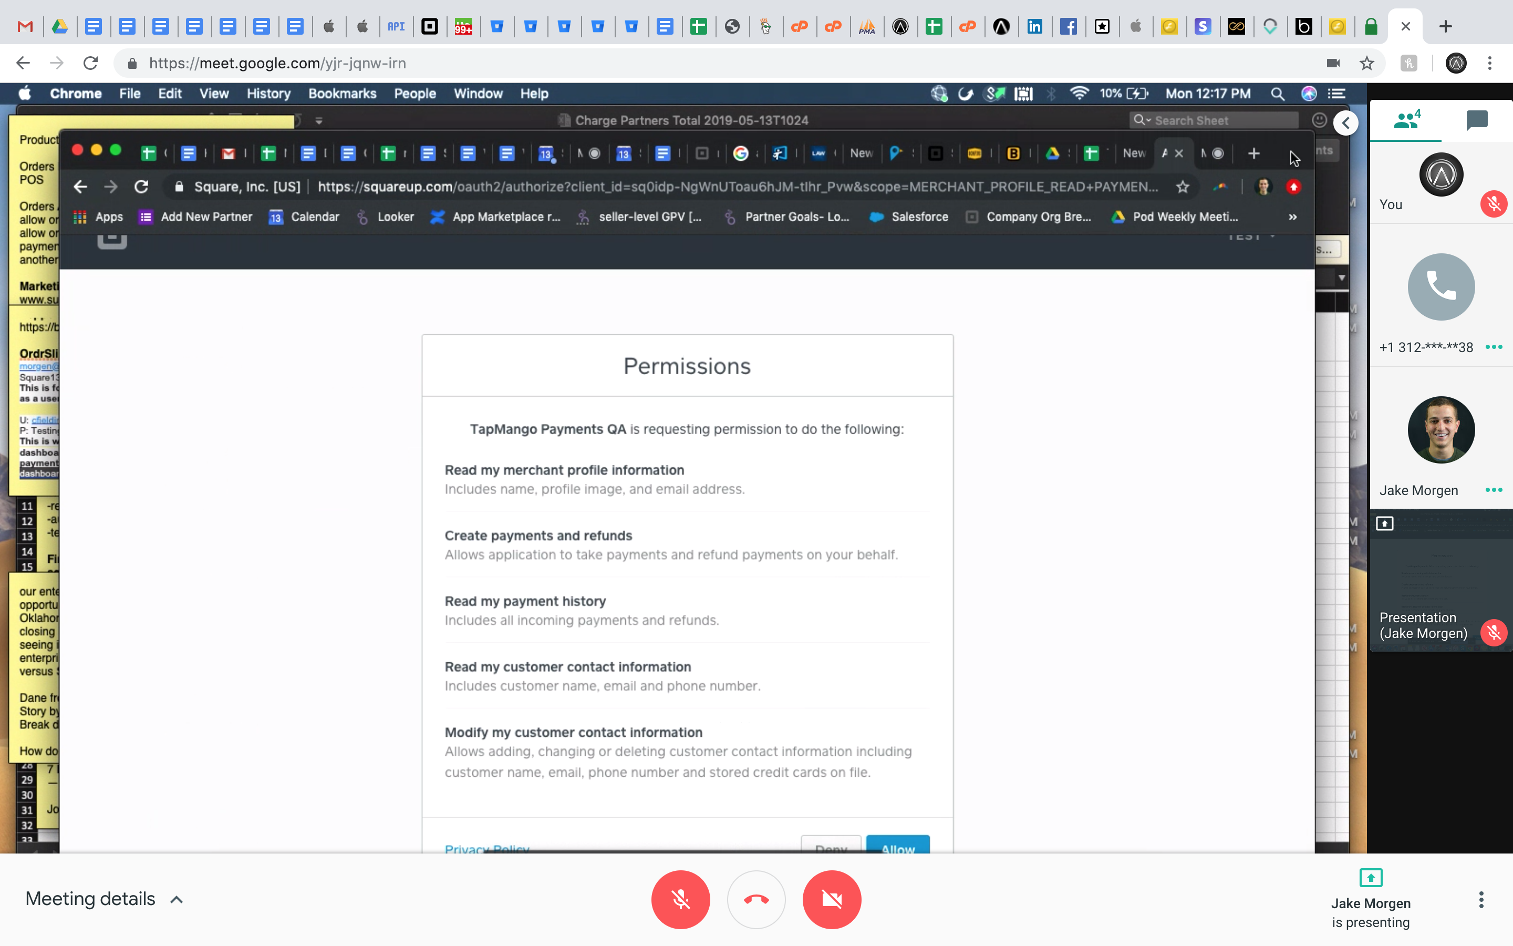Open options for phone participant +1 312
The width and height of the screenshot is (1513, 946).
point(1494,347)
